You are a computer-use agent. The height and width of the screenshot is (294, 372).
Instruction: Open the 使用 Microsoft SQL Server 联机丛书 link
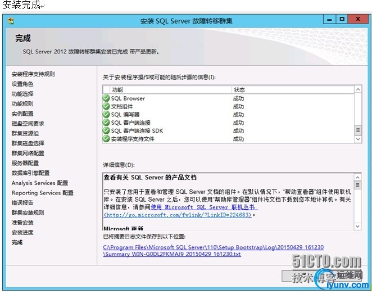(204, 207)
